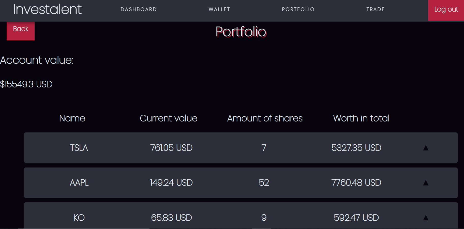Viewport: 464px width, 229px height.
Task: Click the Log out button
Action: coord(446,10)
